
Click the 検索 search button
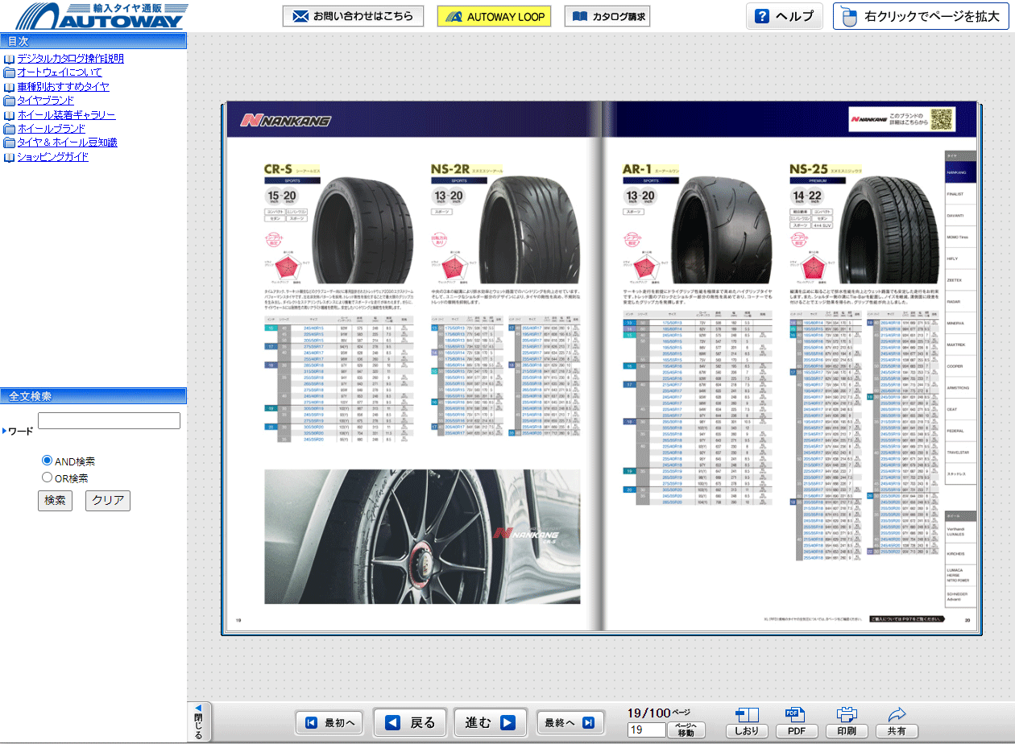coord(55,500)
